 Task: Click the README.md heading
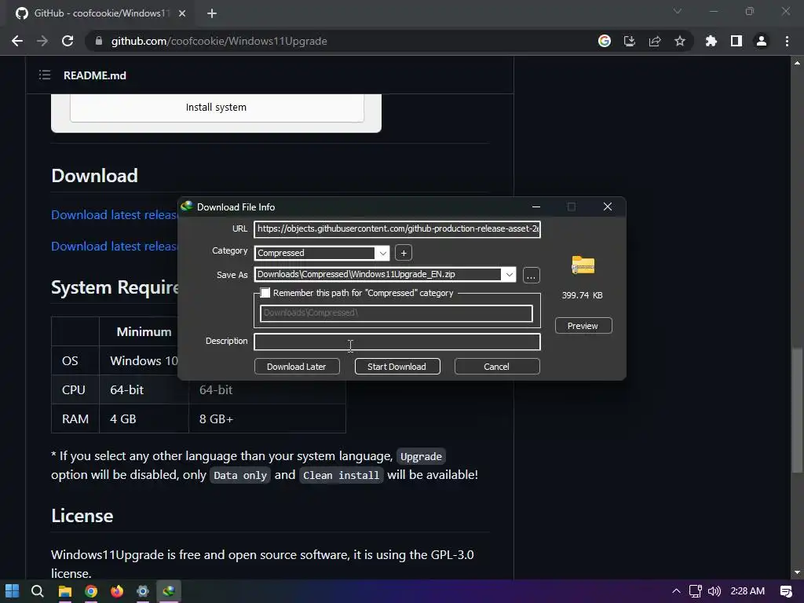coord(95,75)
